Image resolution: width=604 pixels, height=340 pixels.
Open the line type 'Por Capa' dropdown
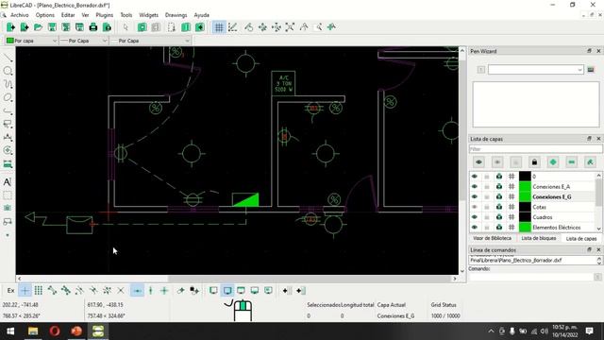(150, 41)
